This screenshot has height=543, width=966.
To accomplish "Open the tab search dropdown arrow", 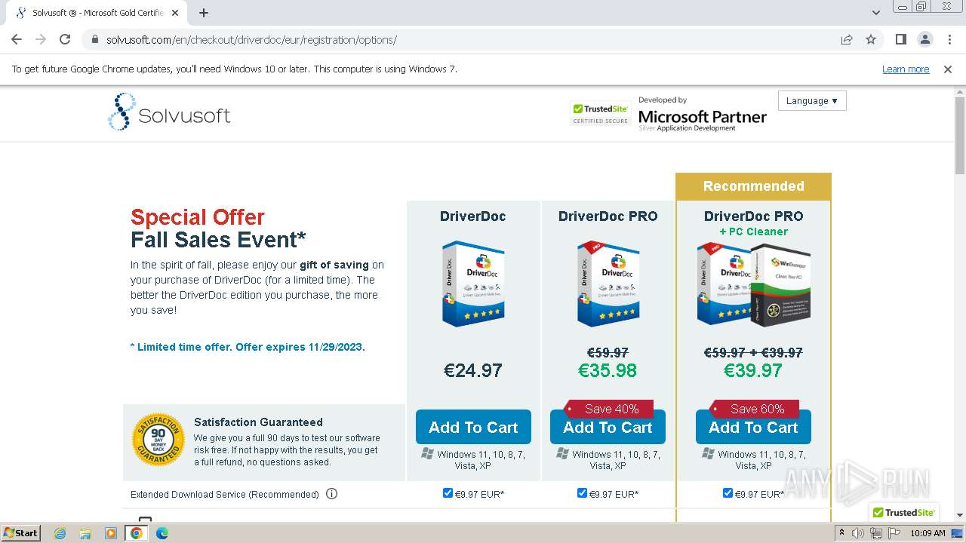I will 875,13.
